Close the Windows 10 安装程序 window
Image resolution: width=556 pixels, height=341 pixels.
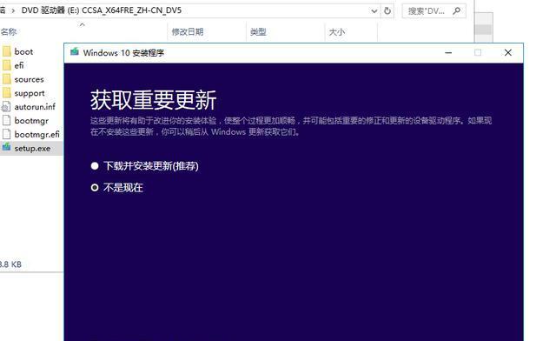507,52
